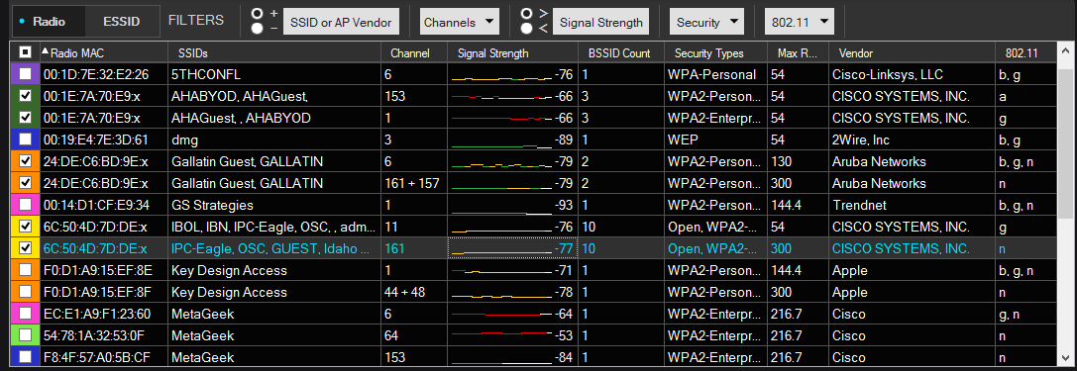Click the GS Strategies signal strength graph
Image resolution: width=1077 pixels, height=371 pixels.
[501, 205]
